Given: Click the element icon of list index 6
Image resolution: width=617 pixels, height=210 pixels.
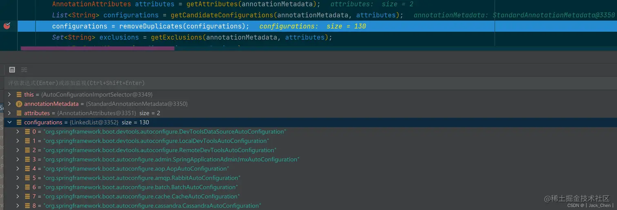Looking at the screenshot, I should [27, 187].
